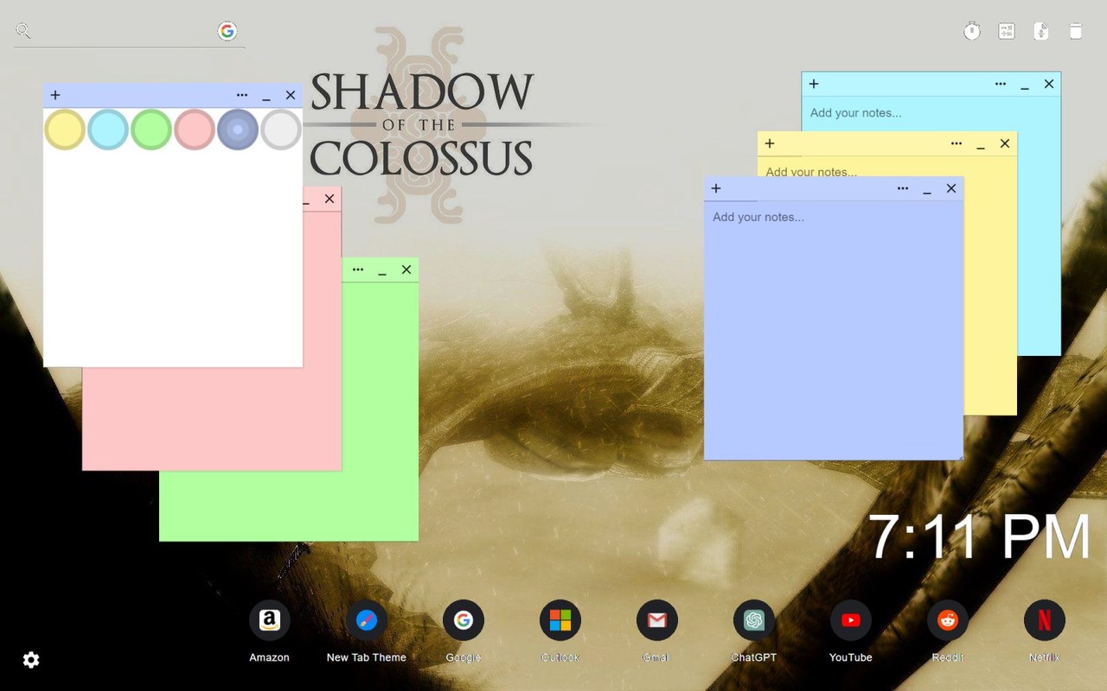This screenshot has width=1107, height=691.
Task: Pick the white color circle
Action: coord(281,130)
